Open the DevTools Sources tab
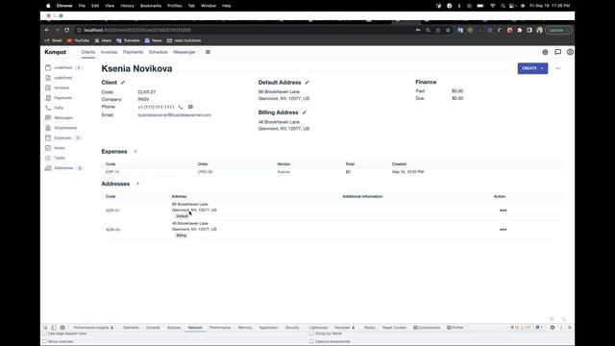This screenshot has width=615, height=346. click(174, 327)
